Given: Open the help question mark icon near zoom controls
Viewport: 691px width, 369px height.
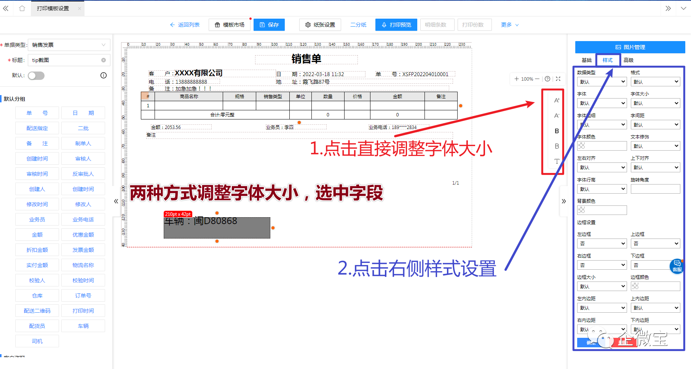Looking at the screenshot, I should tap(547, 79).
